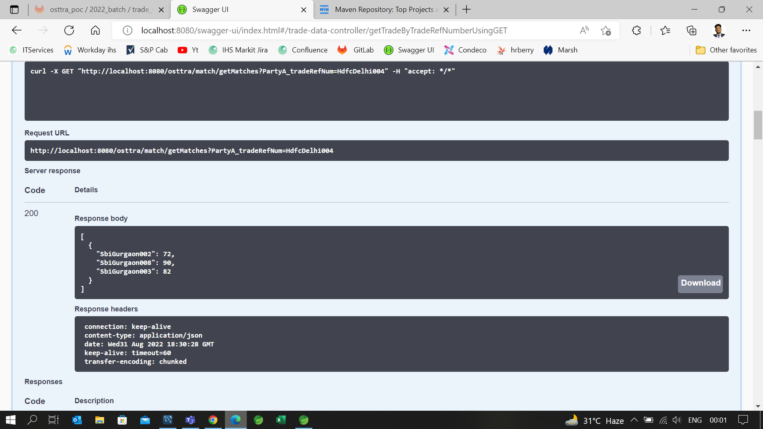Open the tab actions menu icon
Viewport: 763px width, 429px height.
14,10
